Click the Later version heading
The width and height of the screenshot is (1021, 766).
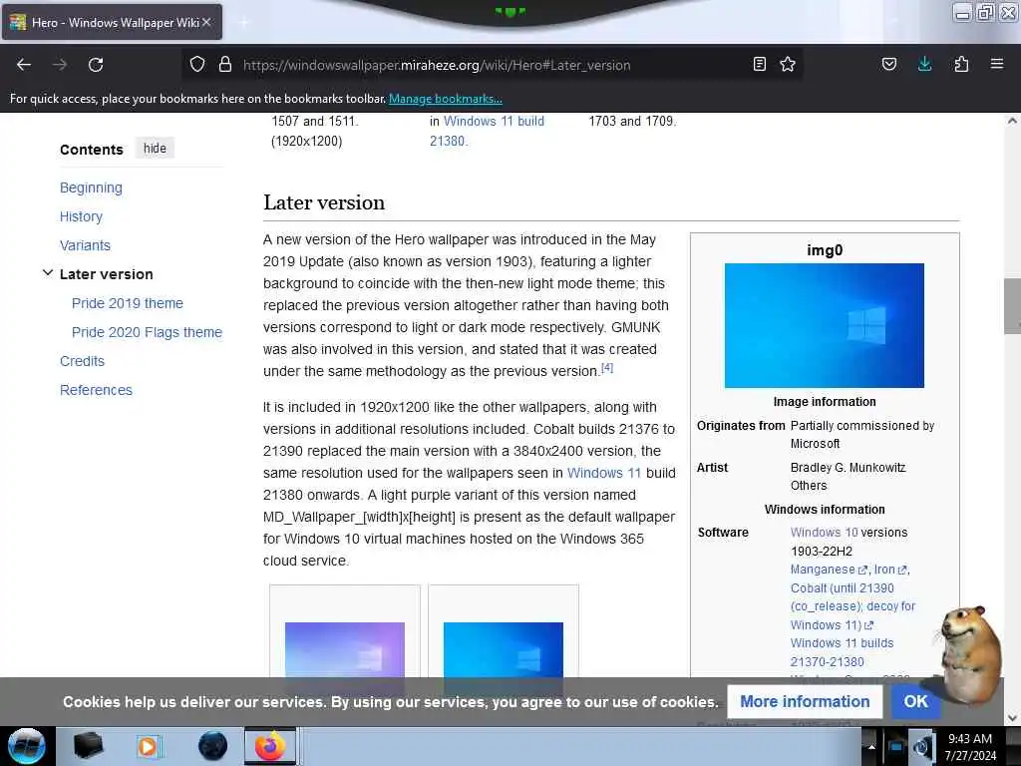(324, 202)
